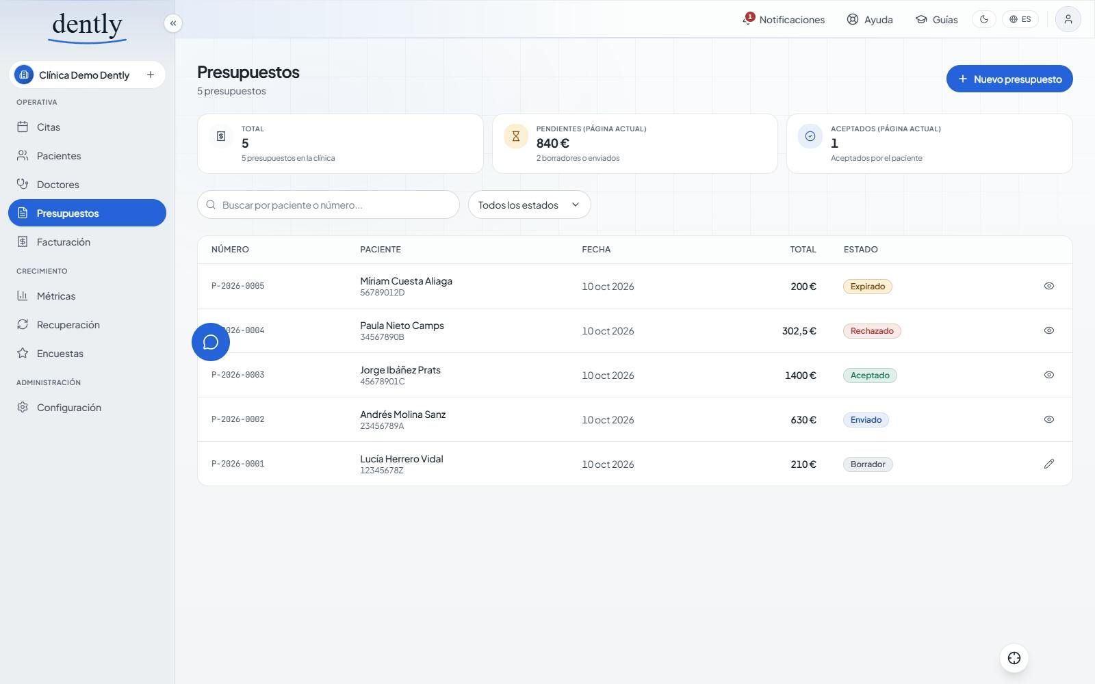Viewport: 1095px width, 684px height.
Task: Click the Enviado status badge
Action: pos(866,420)
